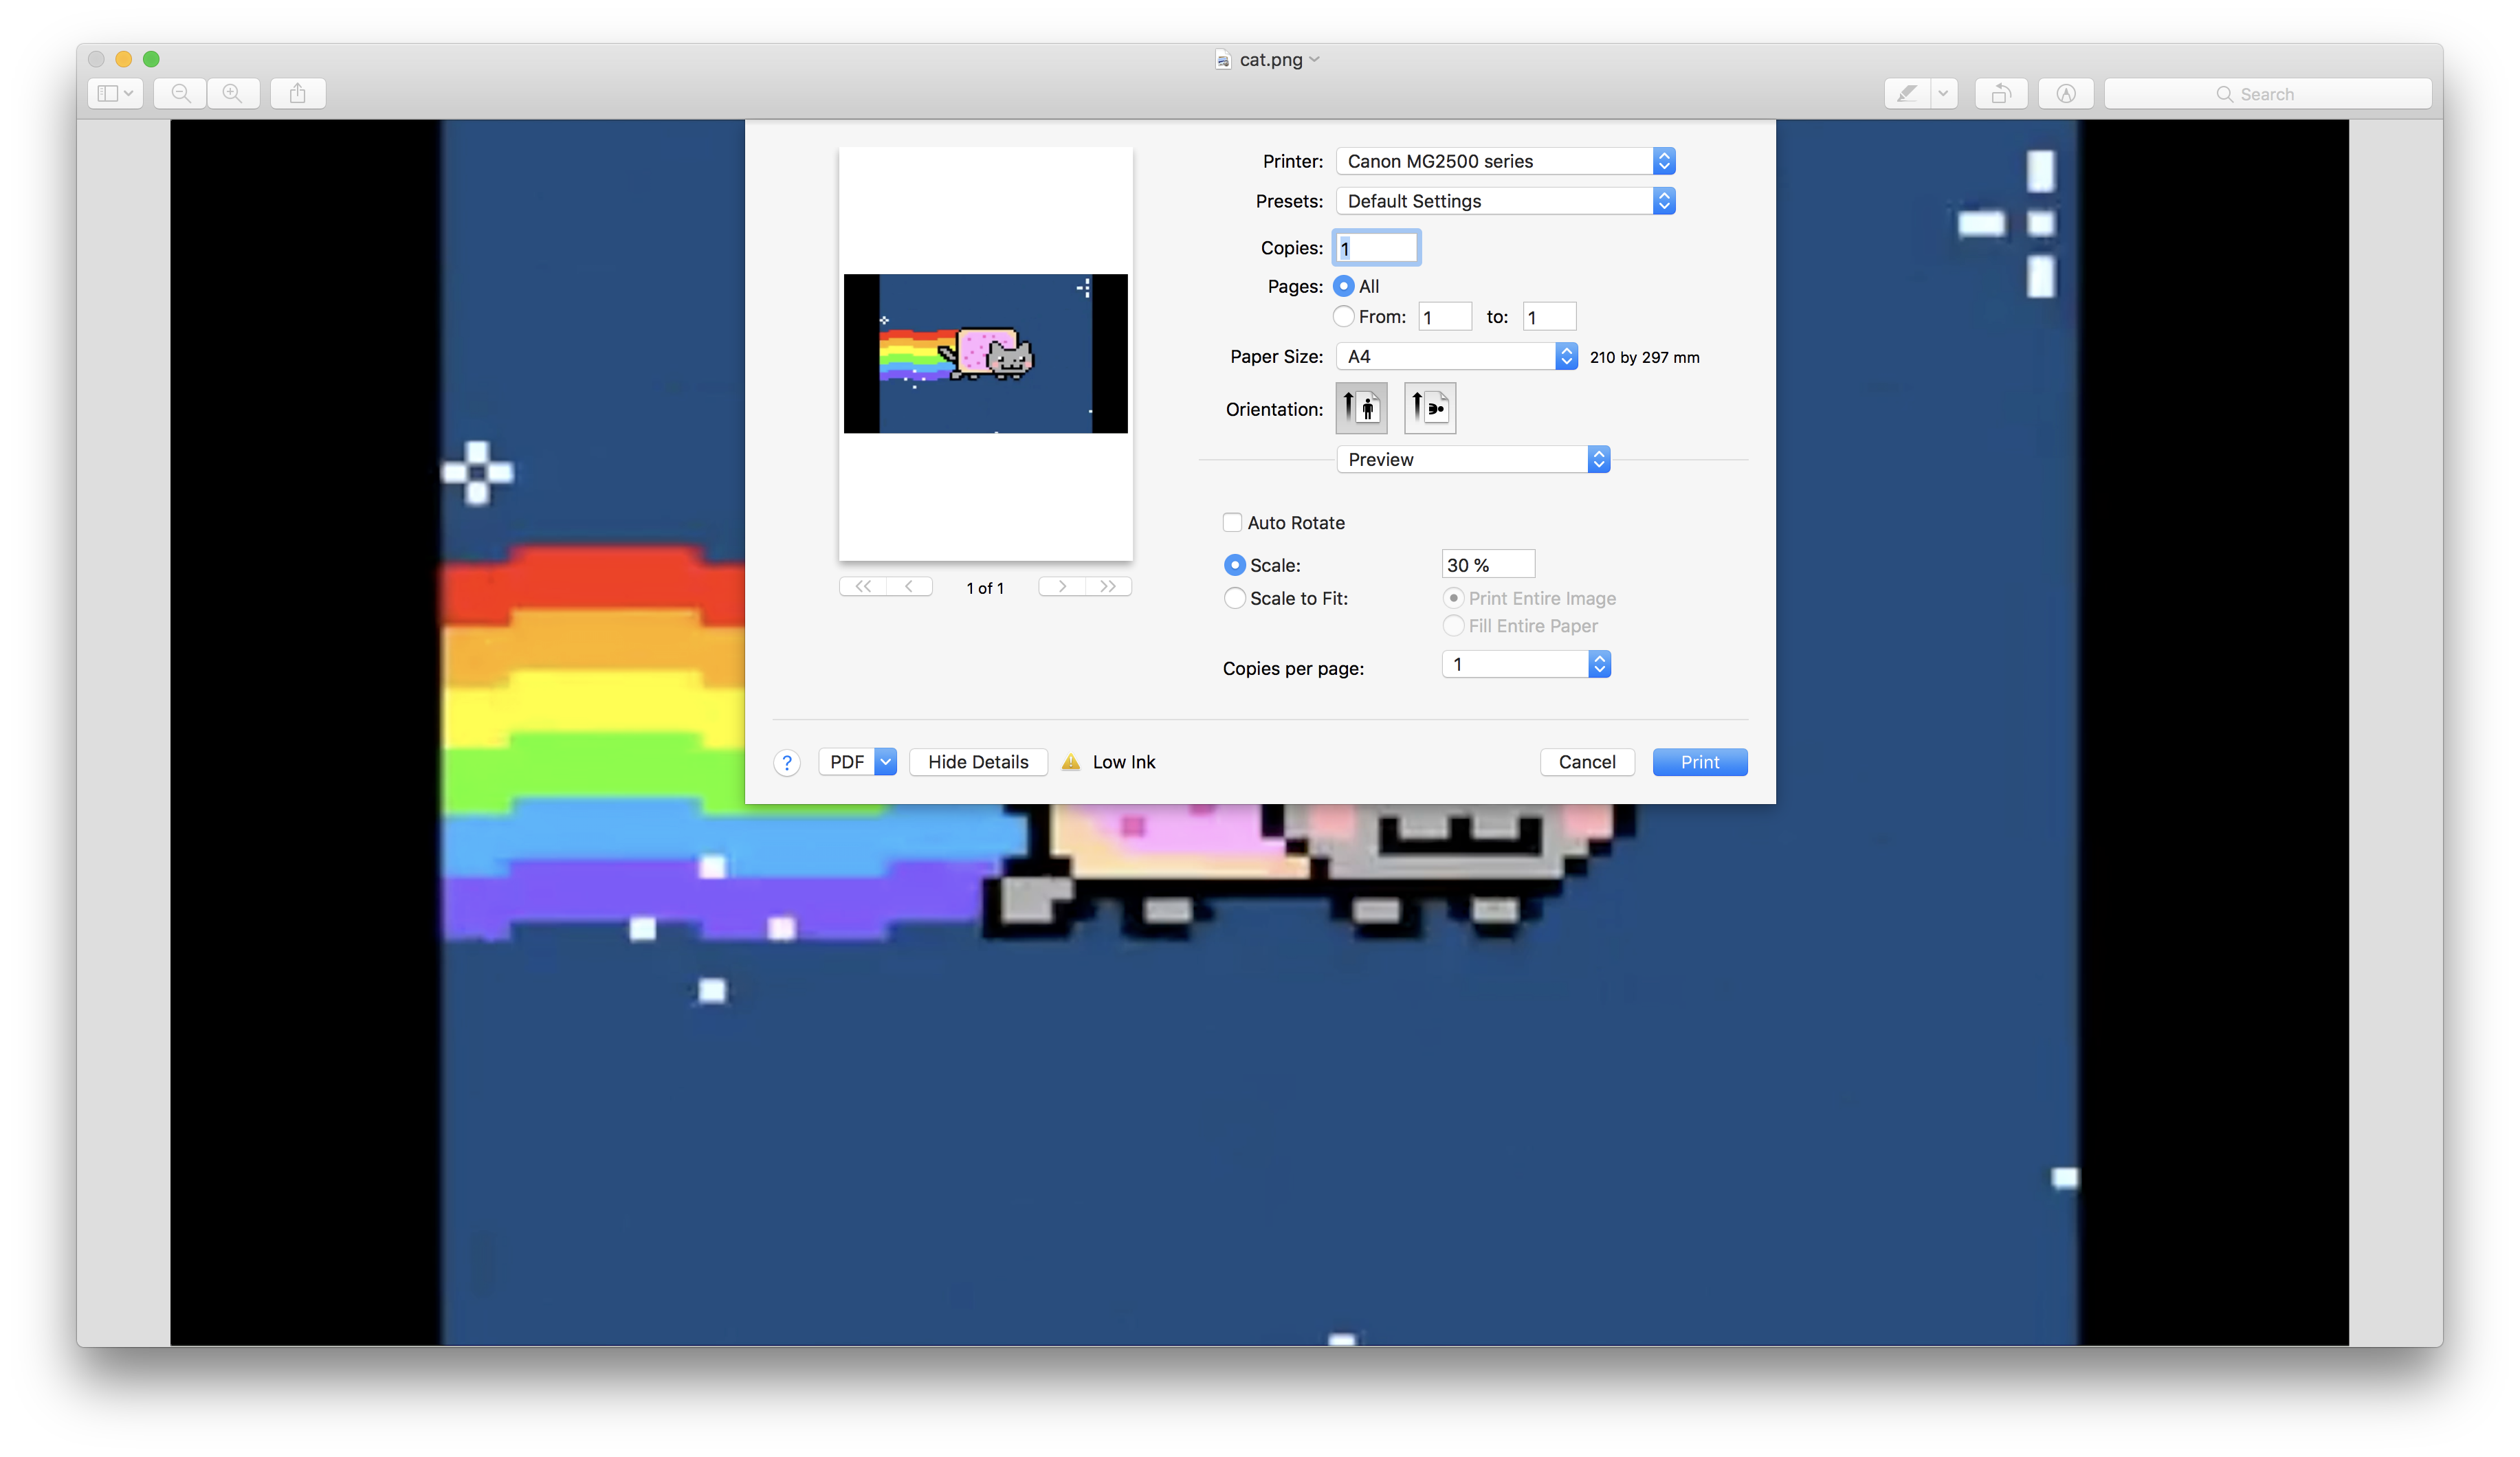Click the Share icon in the toolbar

tap(297, 93)
